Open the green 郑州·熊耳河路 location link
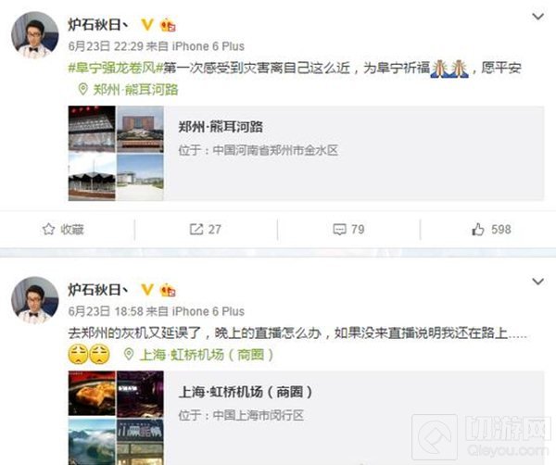Screen dimensions: 556x465 click(x=135, y=89)
